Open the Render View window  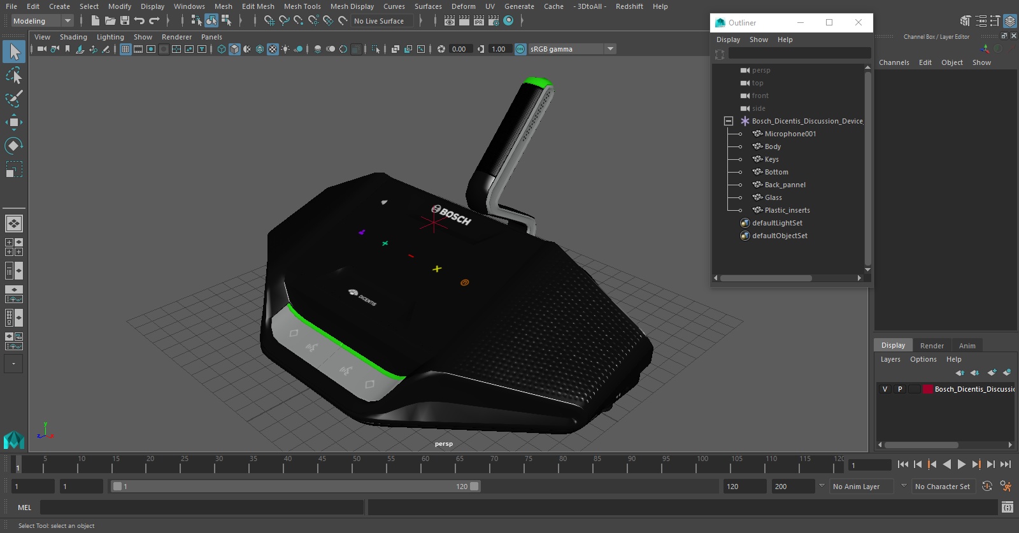[x=450, y=21]
